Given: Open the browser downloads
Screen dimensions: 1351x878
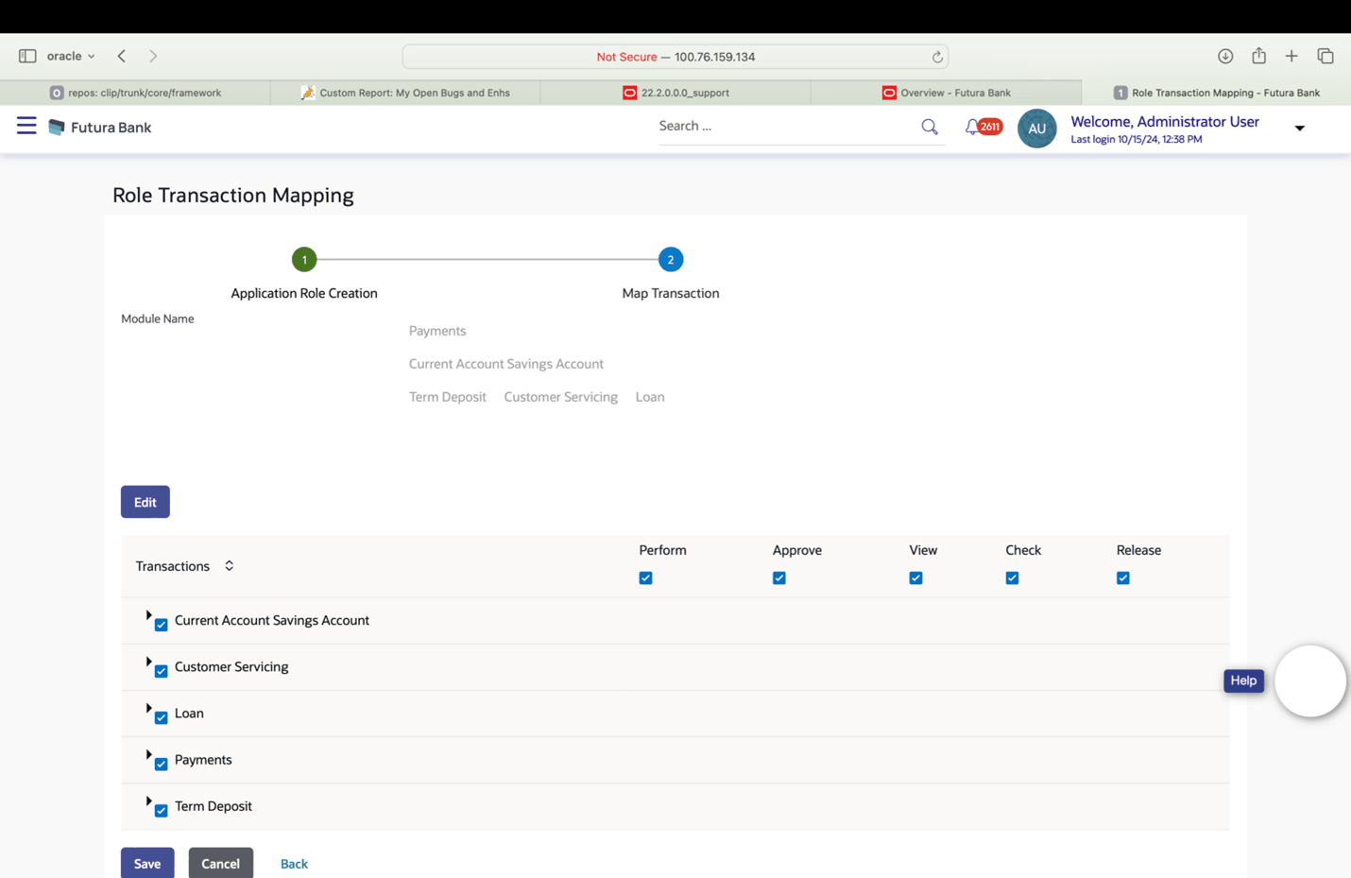Looking at the screenshot, I should click(1225, 57).
